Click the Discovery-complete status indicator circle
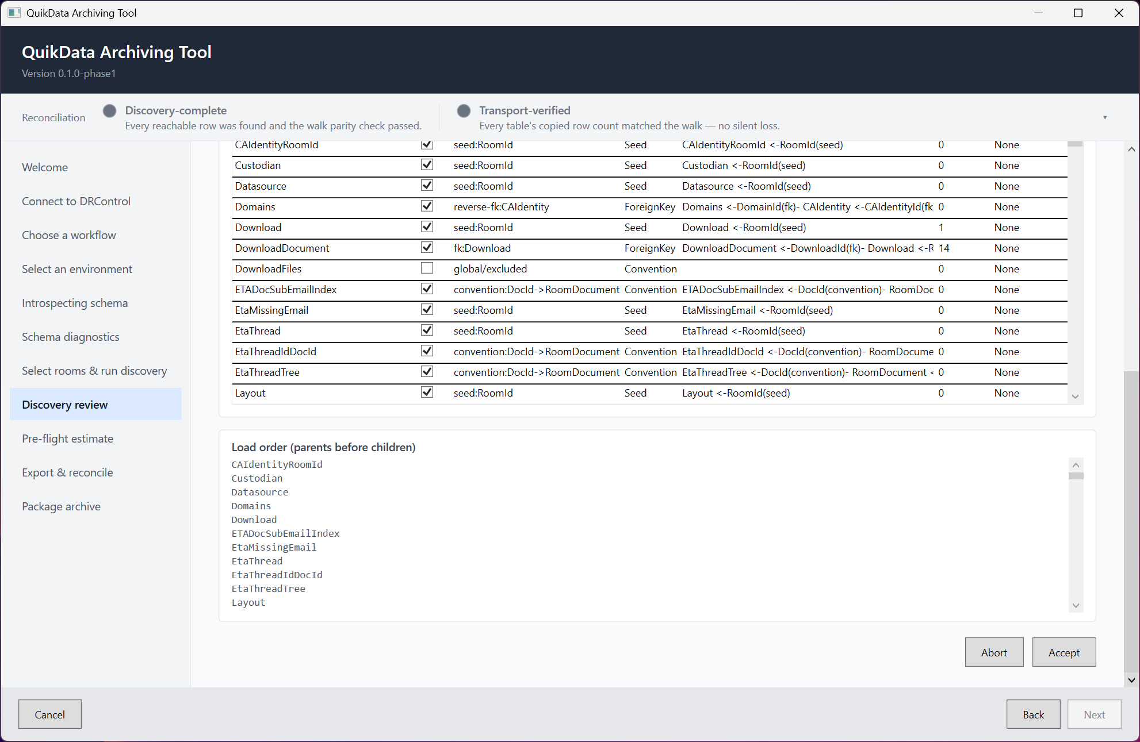Viewport: 1140px width, 742px height. [110, 110]
